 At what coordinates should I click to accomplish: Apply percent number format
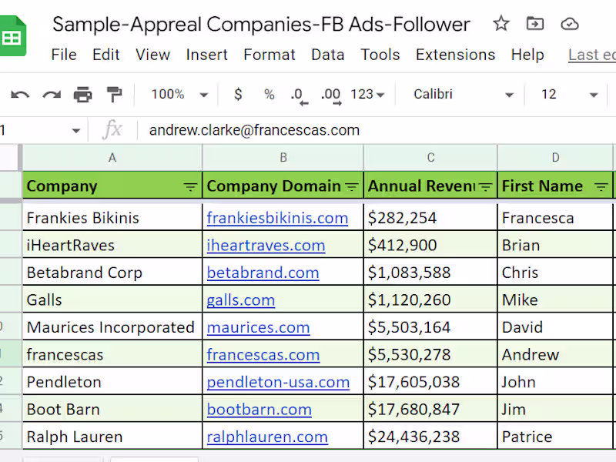pos(269,94)
